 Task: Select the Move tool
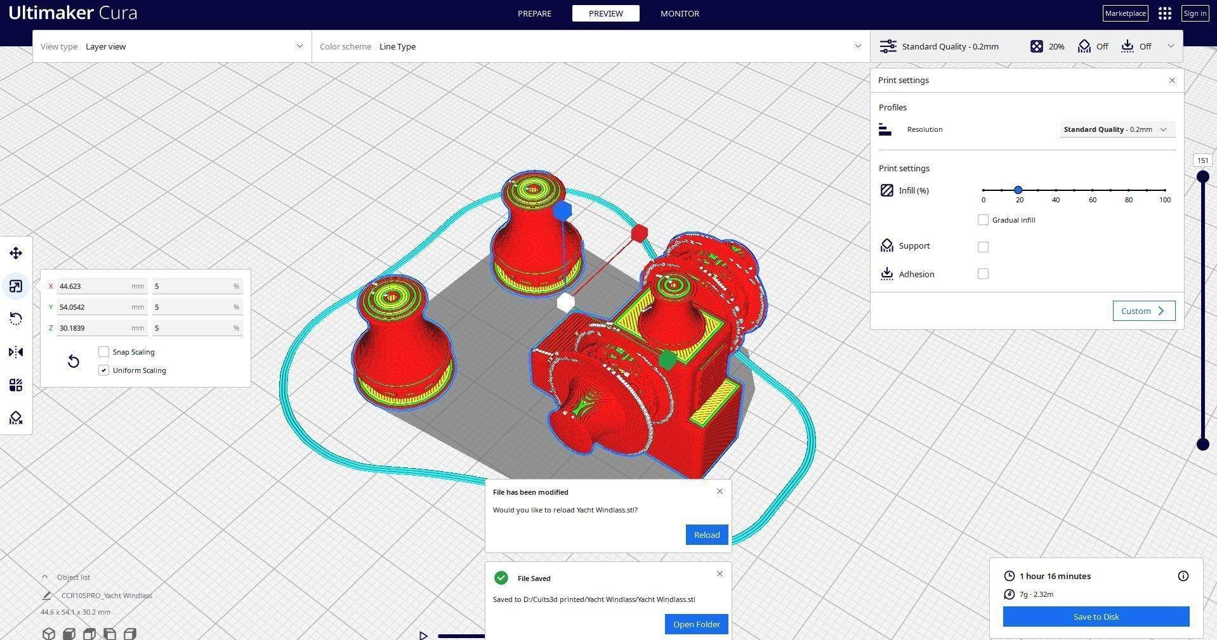(x=16, y=253)
